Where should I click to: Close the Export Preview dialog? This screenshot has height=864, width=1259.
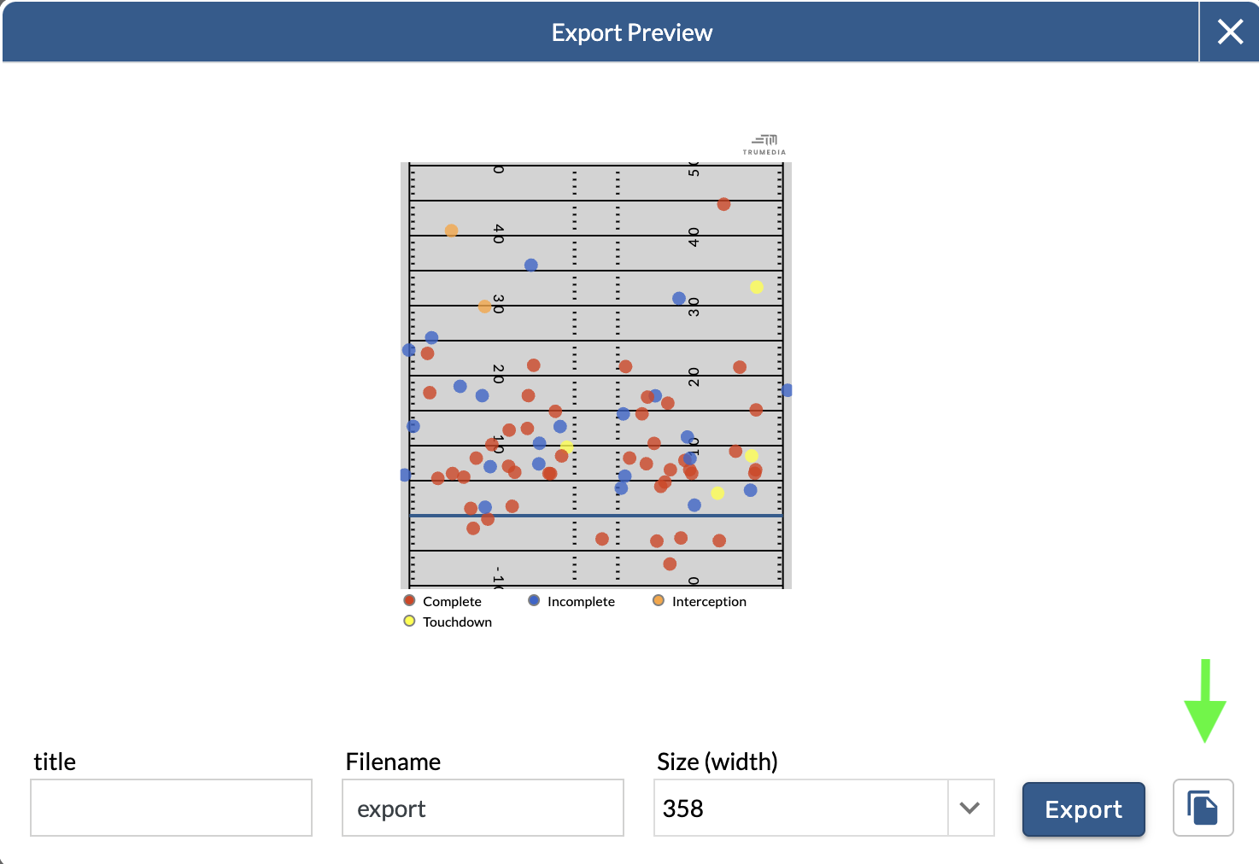coord(1229,32)
